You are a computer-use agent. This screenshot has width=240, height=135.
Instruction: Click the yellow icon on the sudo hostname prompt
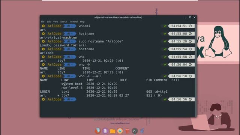(43, 41)
